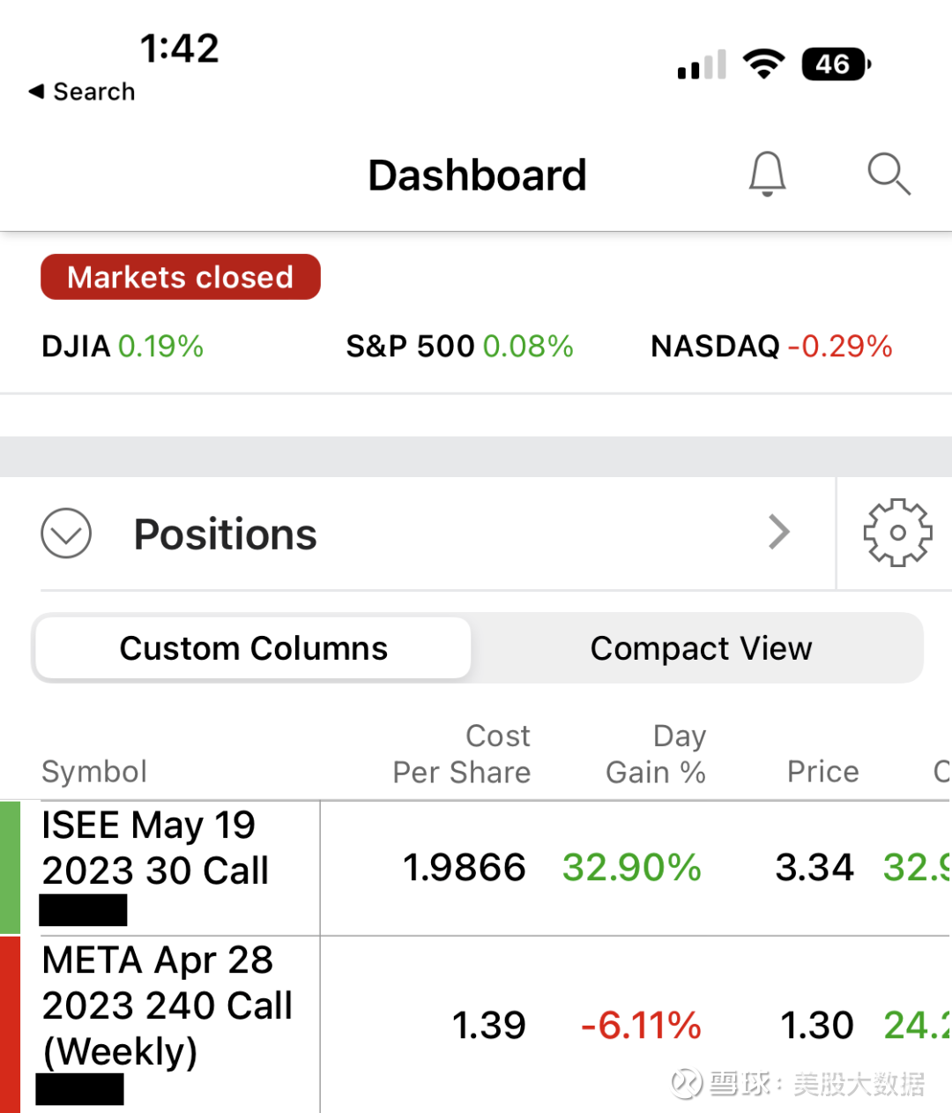The image size is (952, 1113).
Task: Collapse the Positions section circle chevron
Action: tap(66, 534)
